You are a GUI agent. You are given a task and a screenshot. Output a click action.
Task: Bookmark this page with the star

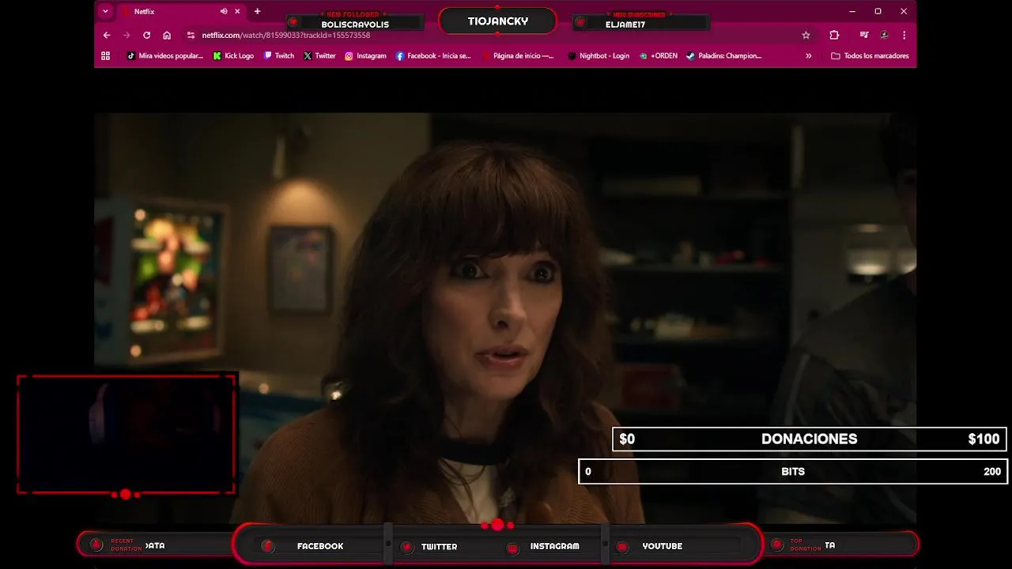pos(806,36)
